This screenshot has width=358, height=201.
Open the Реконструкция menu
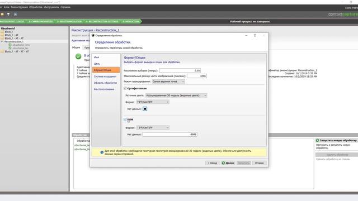click(x=19, y=7)
